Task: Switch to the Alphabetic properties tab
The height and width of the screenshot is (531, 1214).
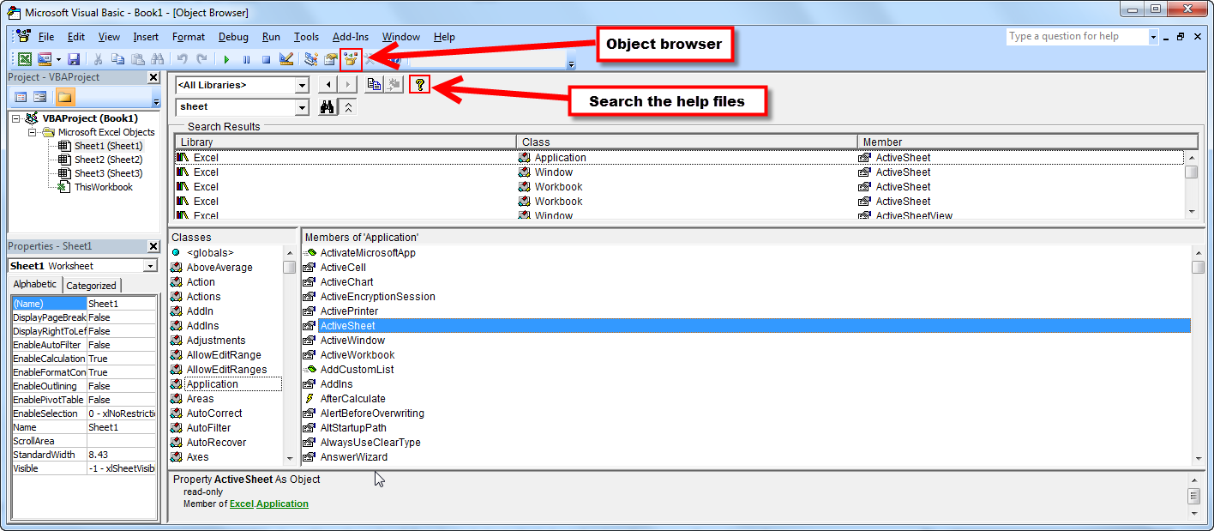Action: tap(35, 284)
